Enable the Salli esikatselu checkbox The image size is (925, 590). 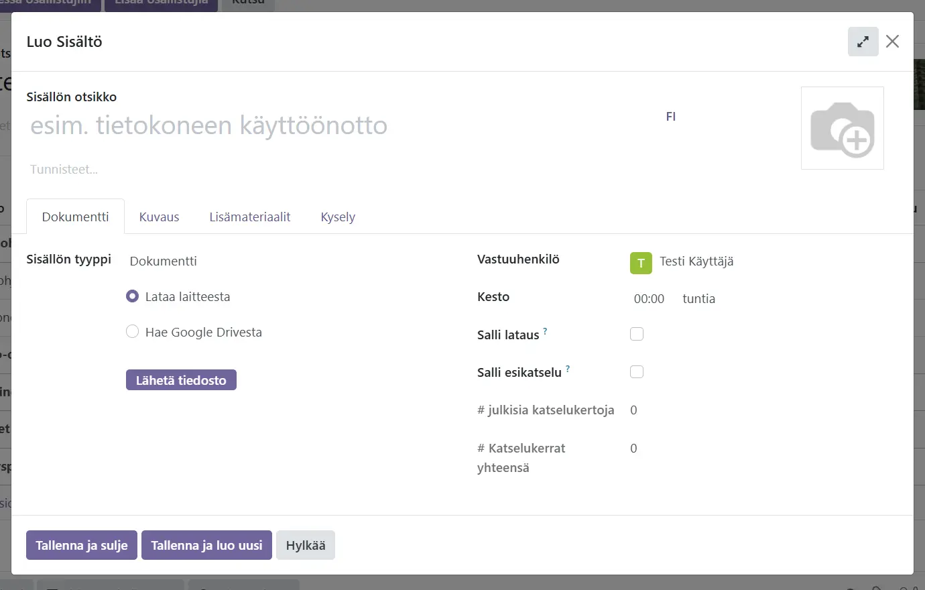click(x=637, y=372)
